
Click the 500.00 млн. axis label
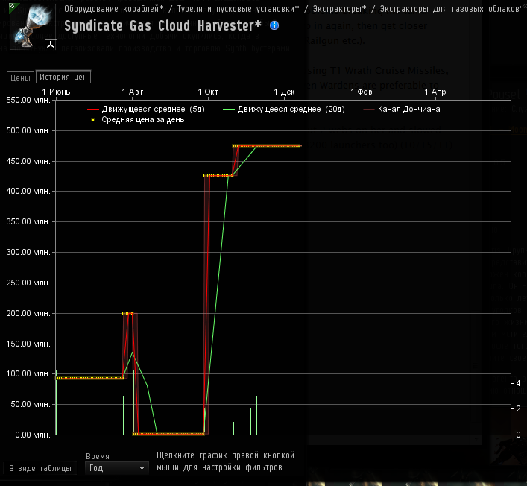[28, 130]
